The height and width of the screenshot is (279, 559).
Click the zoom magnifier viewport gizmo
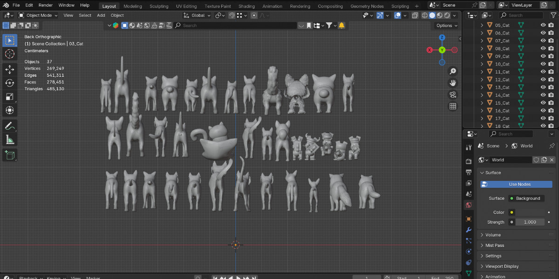[453, 71]
